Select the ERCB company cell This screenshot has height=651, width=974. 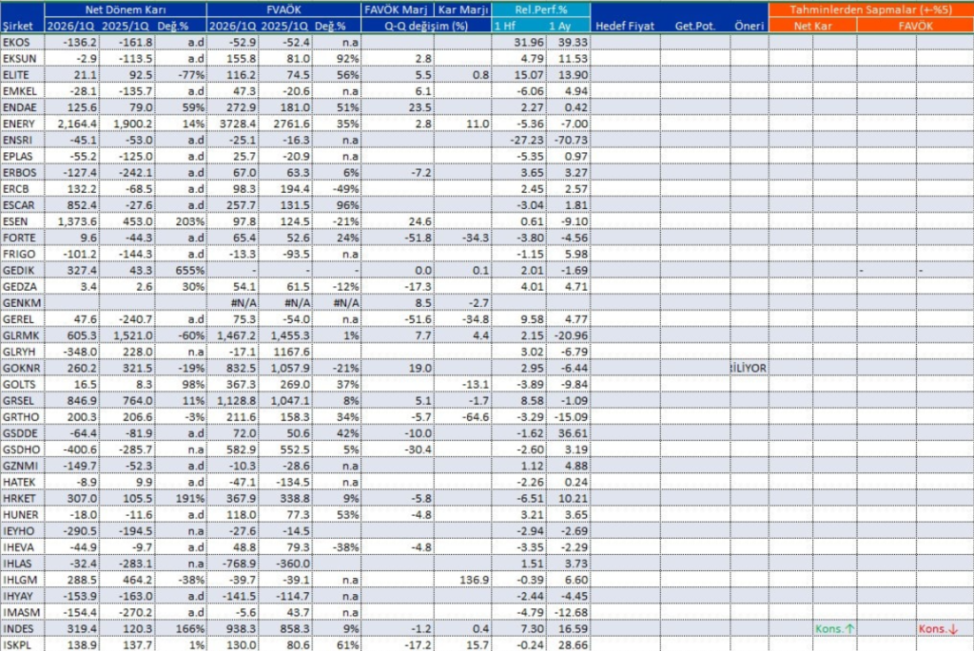tap(23, 189)
